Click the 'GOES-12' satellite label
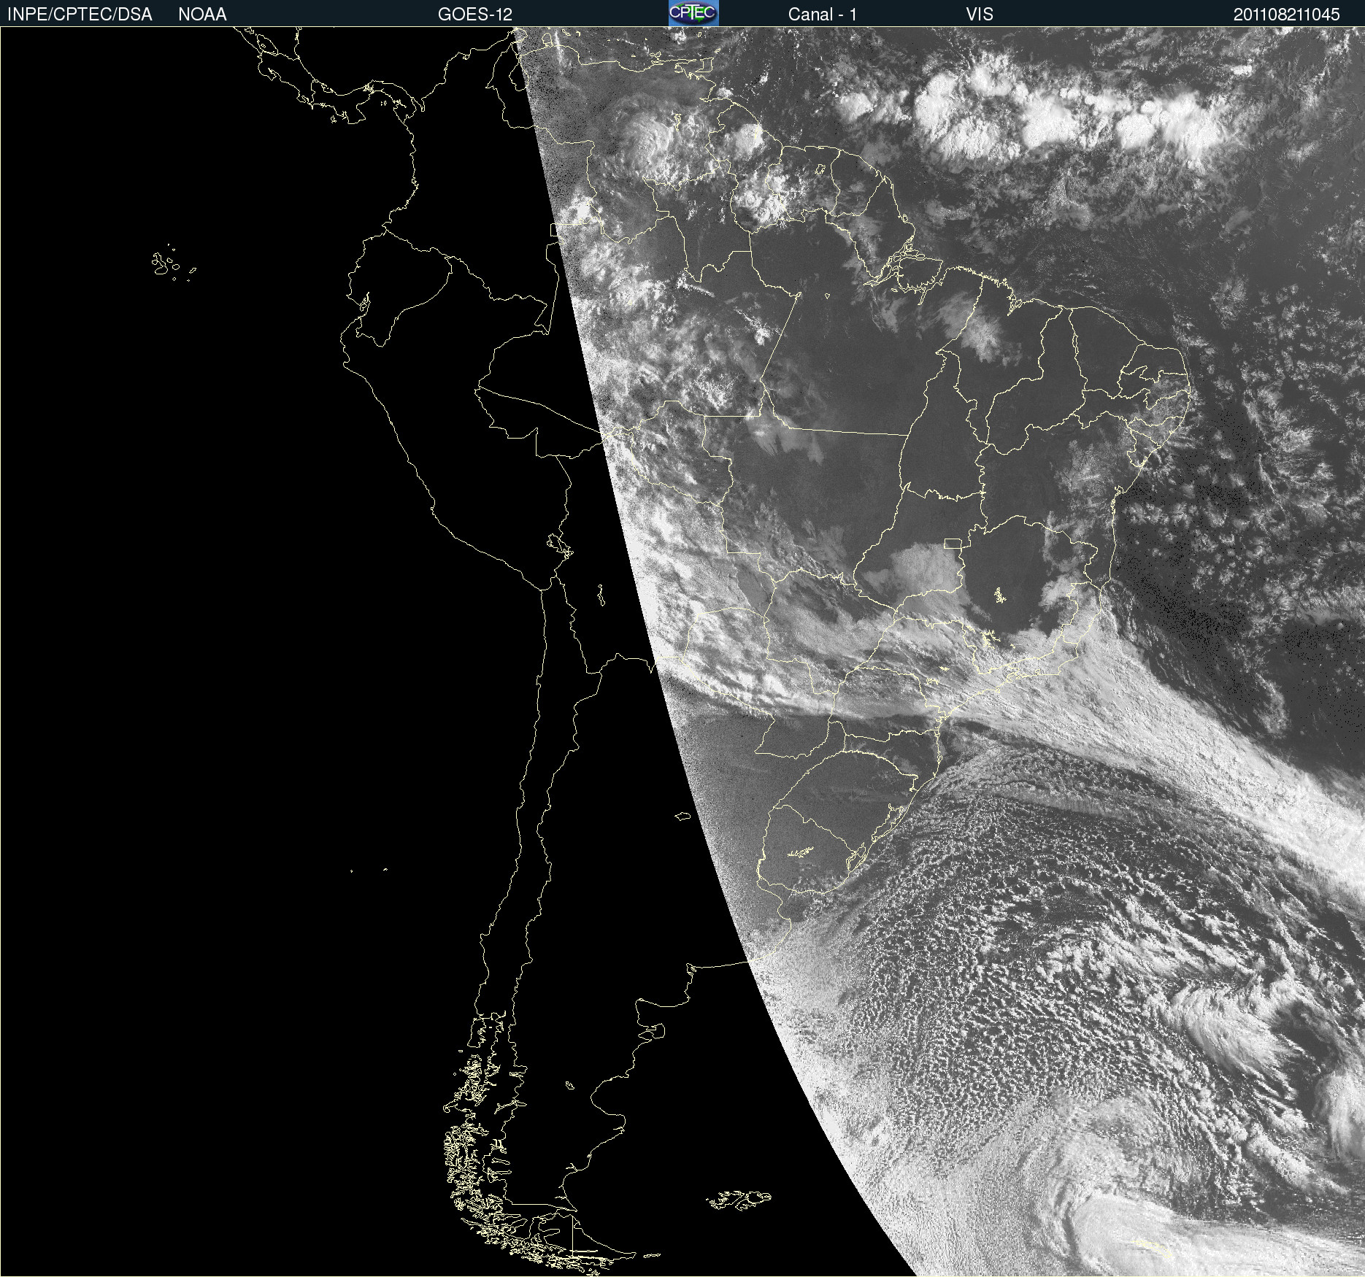This screenshot has width=1365, height=1277. [x=475, y=15]
